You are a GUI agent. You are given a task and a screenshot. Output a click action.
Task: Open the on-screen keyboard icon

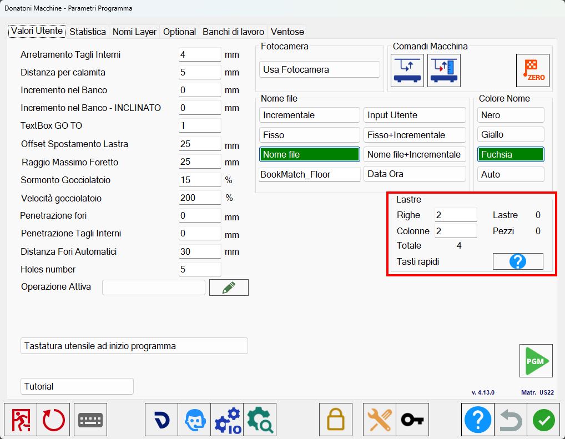(x=90, y=420)
